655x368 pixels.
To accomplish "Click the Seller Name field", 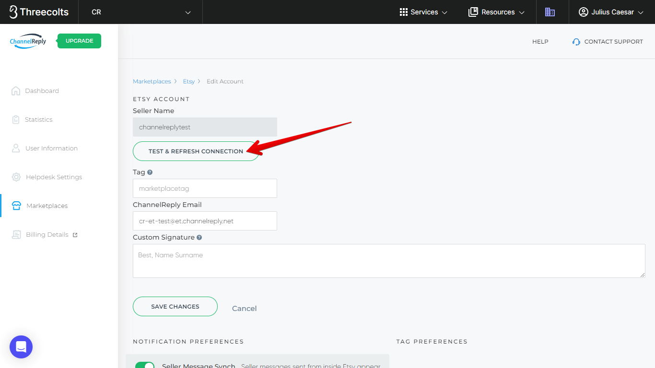I will coord(205,127).
